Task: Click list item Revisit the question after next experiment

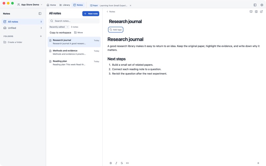Action: coord(139,73)
